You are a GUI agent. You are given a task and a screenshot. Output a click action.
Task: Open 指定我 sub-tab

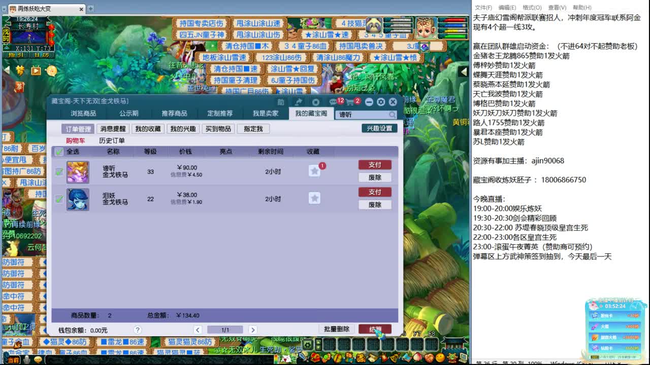(x=253, y=129)
